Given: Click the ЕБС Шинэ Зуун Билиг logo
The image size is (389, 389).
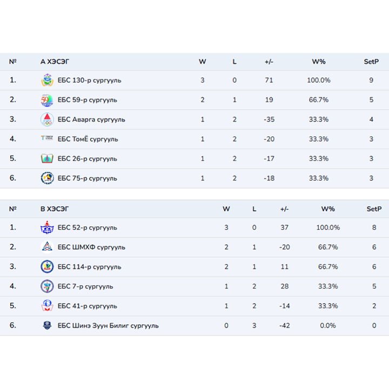Looking at the screenshot, I should coord(47,326).
